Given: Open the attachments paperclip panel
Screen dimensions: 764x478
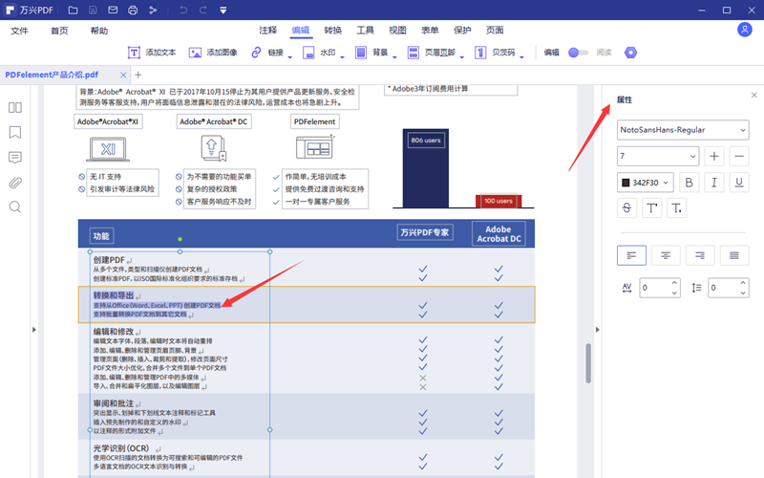Looking at the screenshot, I should (15, 183).
